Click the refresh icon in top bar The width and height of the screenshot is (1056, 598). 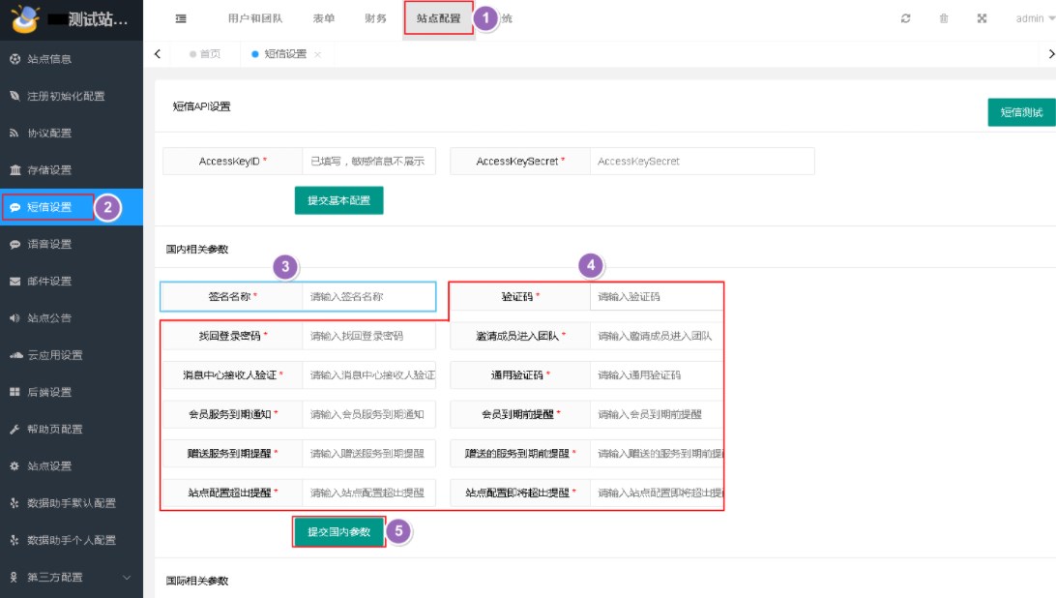point(905,18)
